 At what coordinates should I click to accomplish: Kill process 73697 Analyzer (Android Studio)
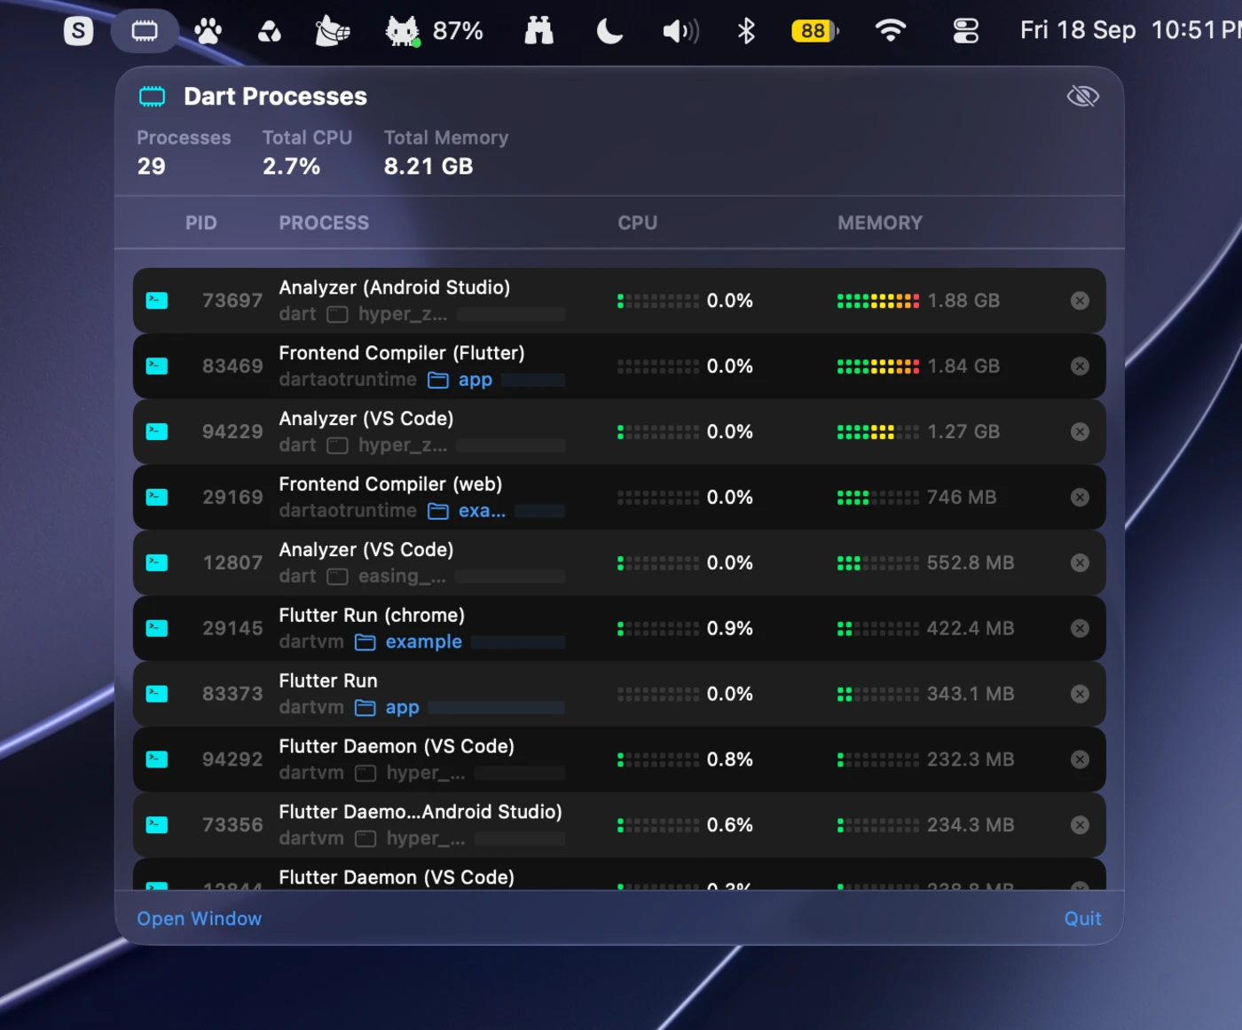tap(1080, 301)
